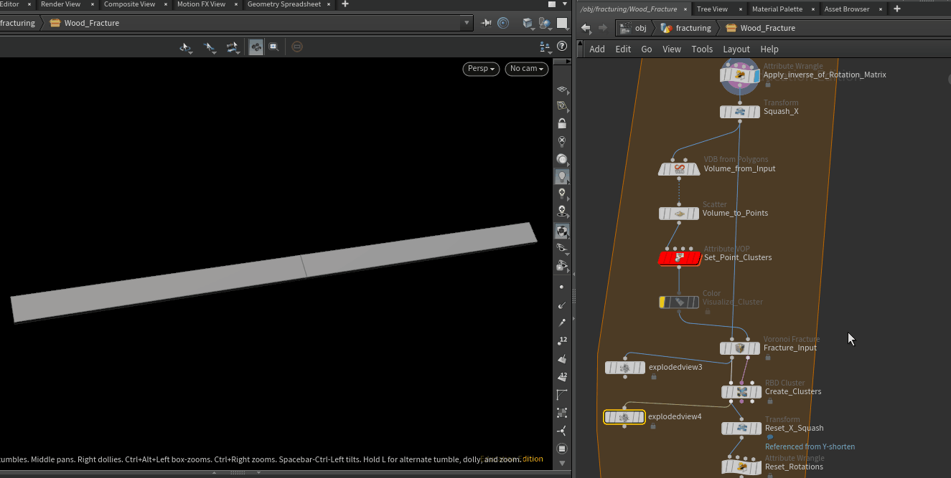The image size is (951, 478).
Task: Click the Voronoi Fracture node Fracture_Input
Action: pyautogui.click(x=739, y=348)
